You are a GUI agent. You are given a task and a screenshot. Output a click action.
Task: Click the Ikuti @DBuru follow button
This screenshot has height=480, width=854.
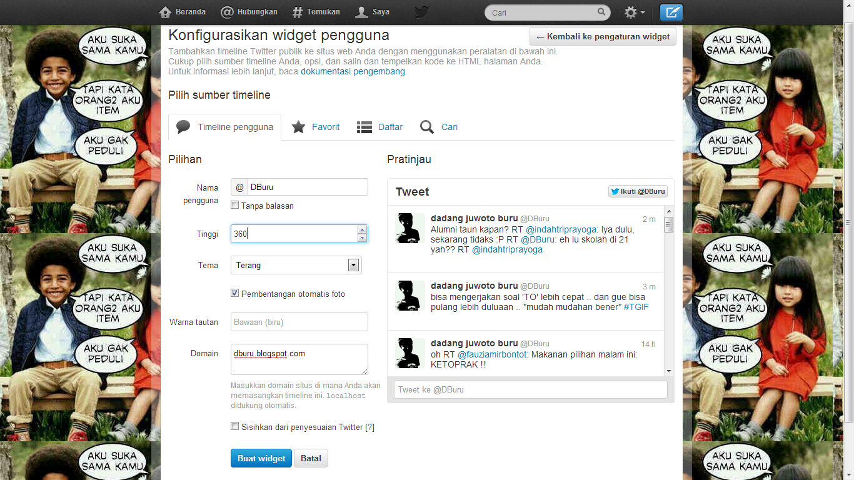point(638,191)
